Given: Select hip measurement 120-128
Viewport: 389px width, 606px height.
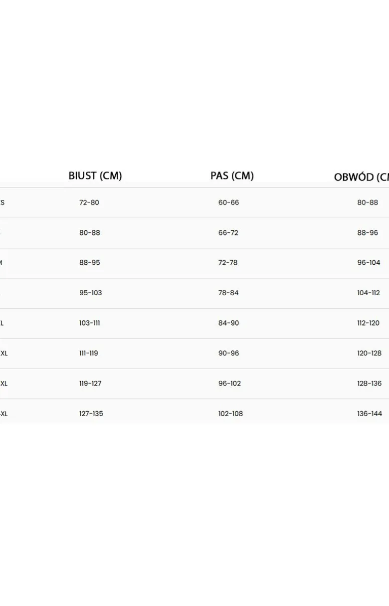Looking at the screenshot, I should pyautogui.click(x=369, y=353).
